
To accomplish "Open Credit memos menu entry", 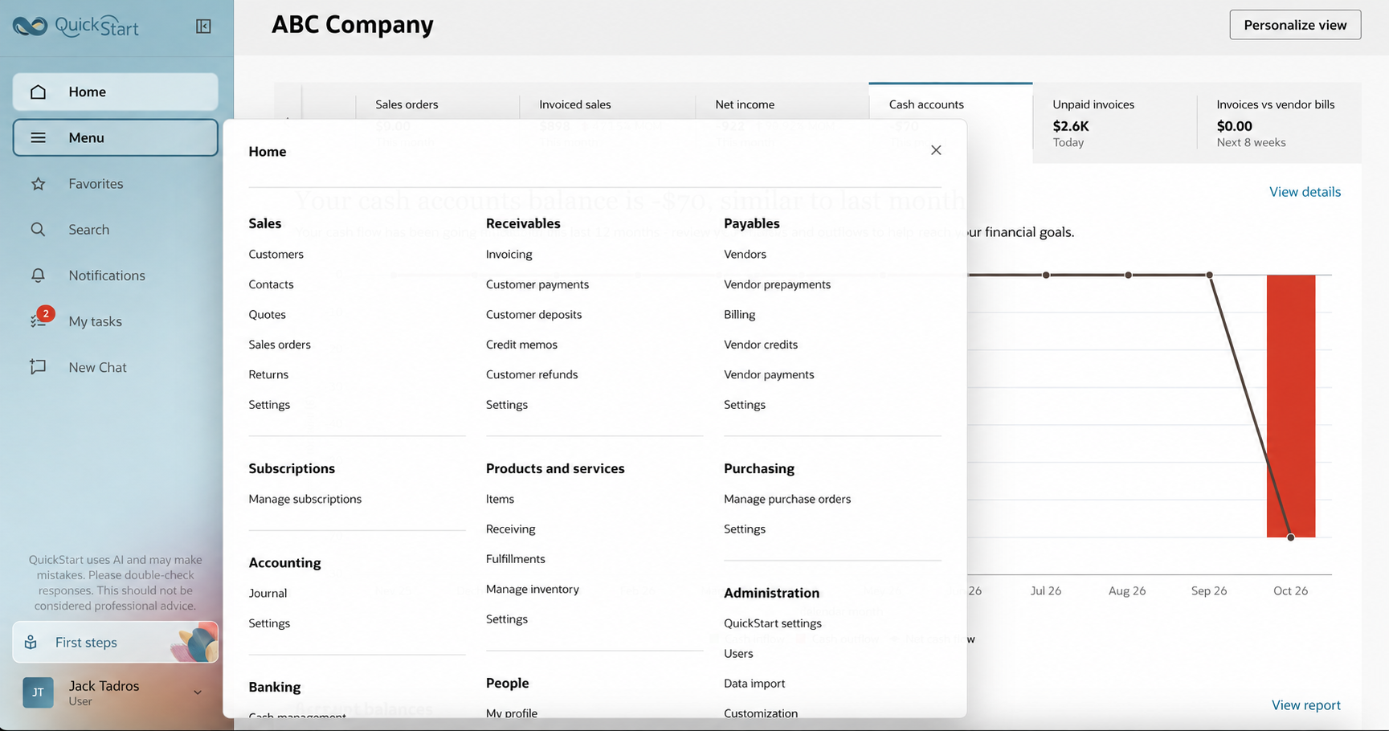I will coord(521,345).
